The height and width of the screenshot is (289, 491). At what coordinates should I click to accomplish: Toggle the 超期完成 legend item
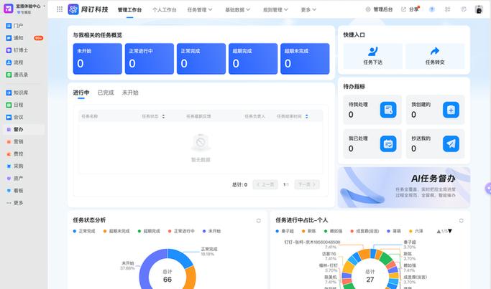pyautogui.click(x=149, y=231)
